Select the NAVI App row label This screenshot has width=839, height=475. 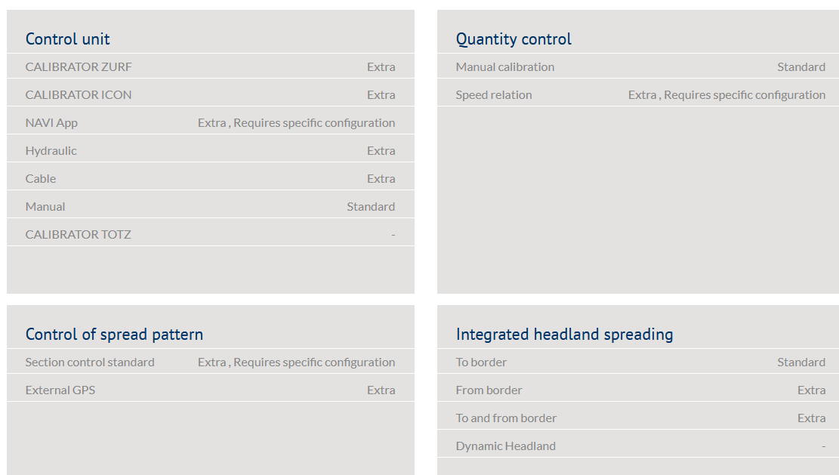[x=51, y=123]
